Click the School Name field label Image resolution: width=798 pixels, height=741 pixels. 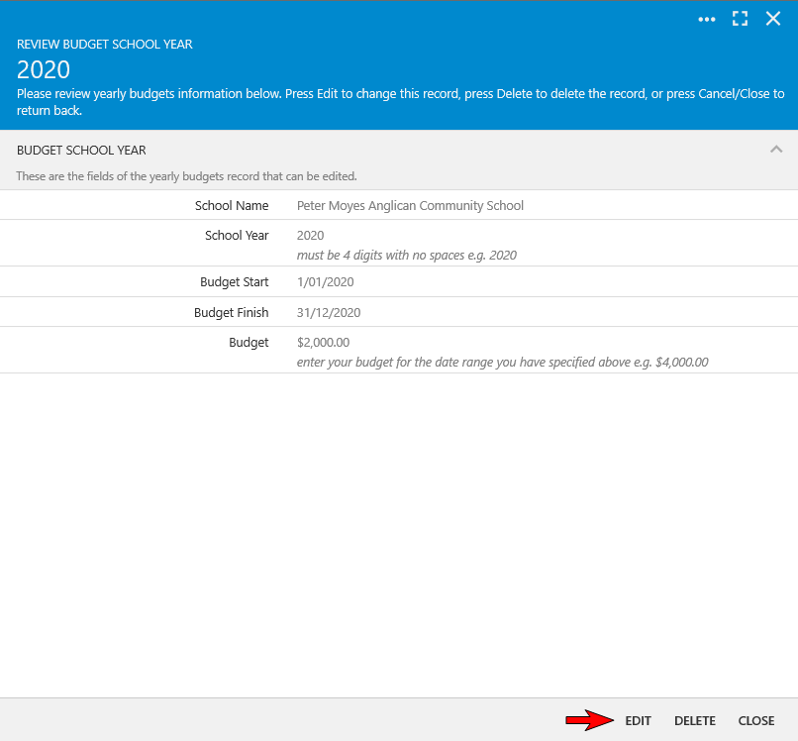[232, 206]
